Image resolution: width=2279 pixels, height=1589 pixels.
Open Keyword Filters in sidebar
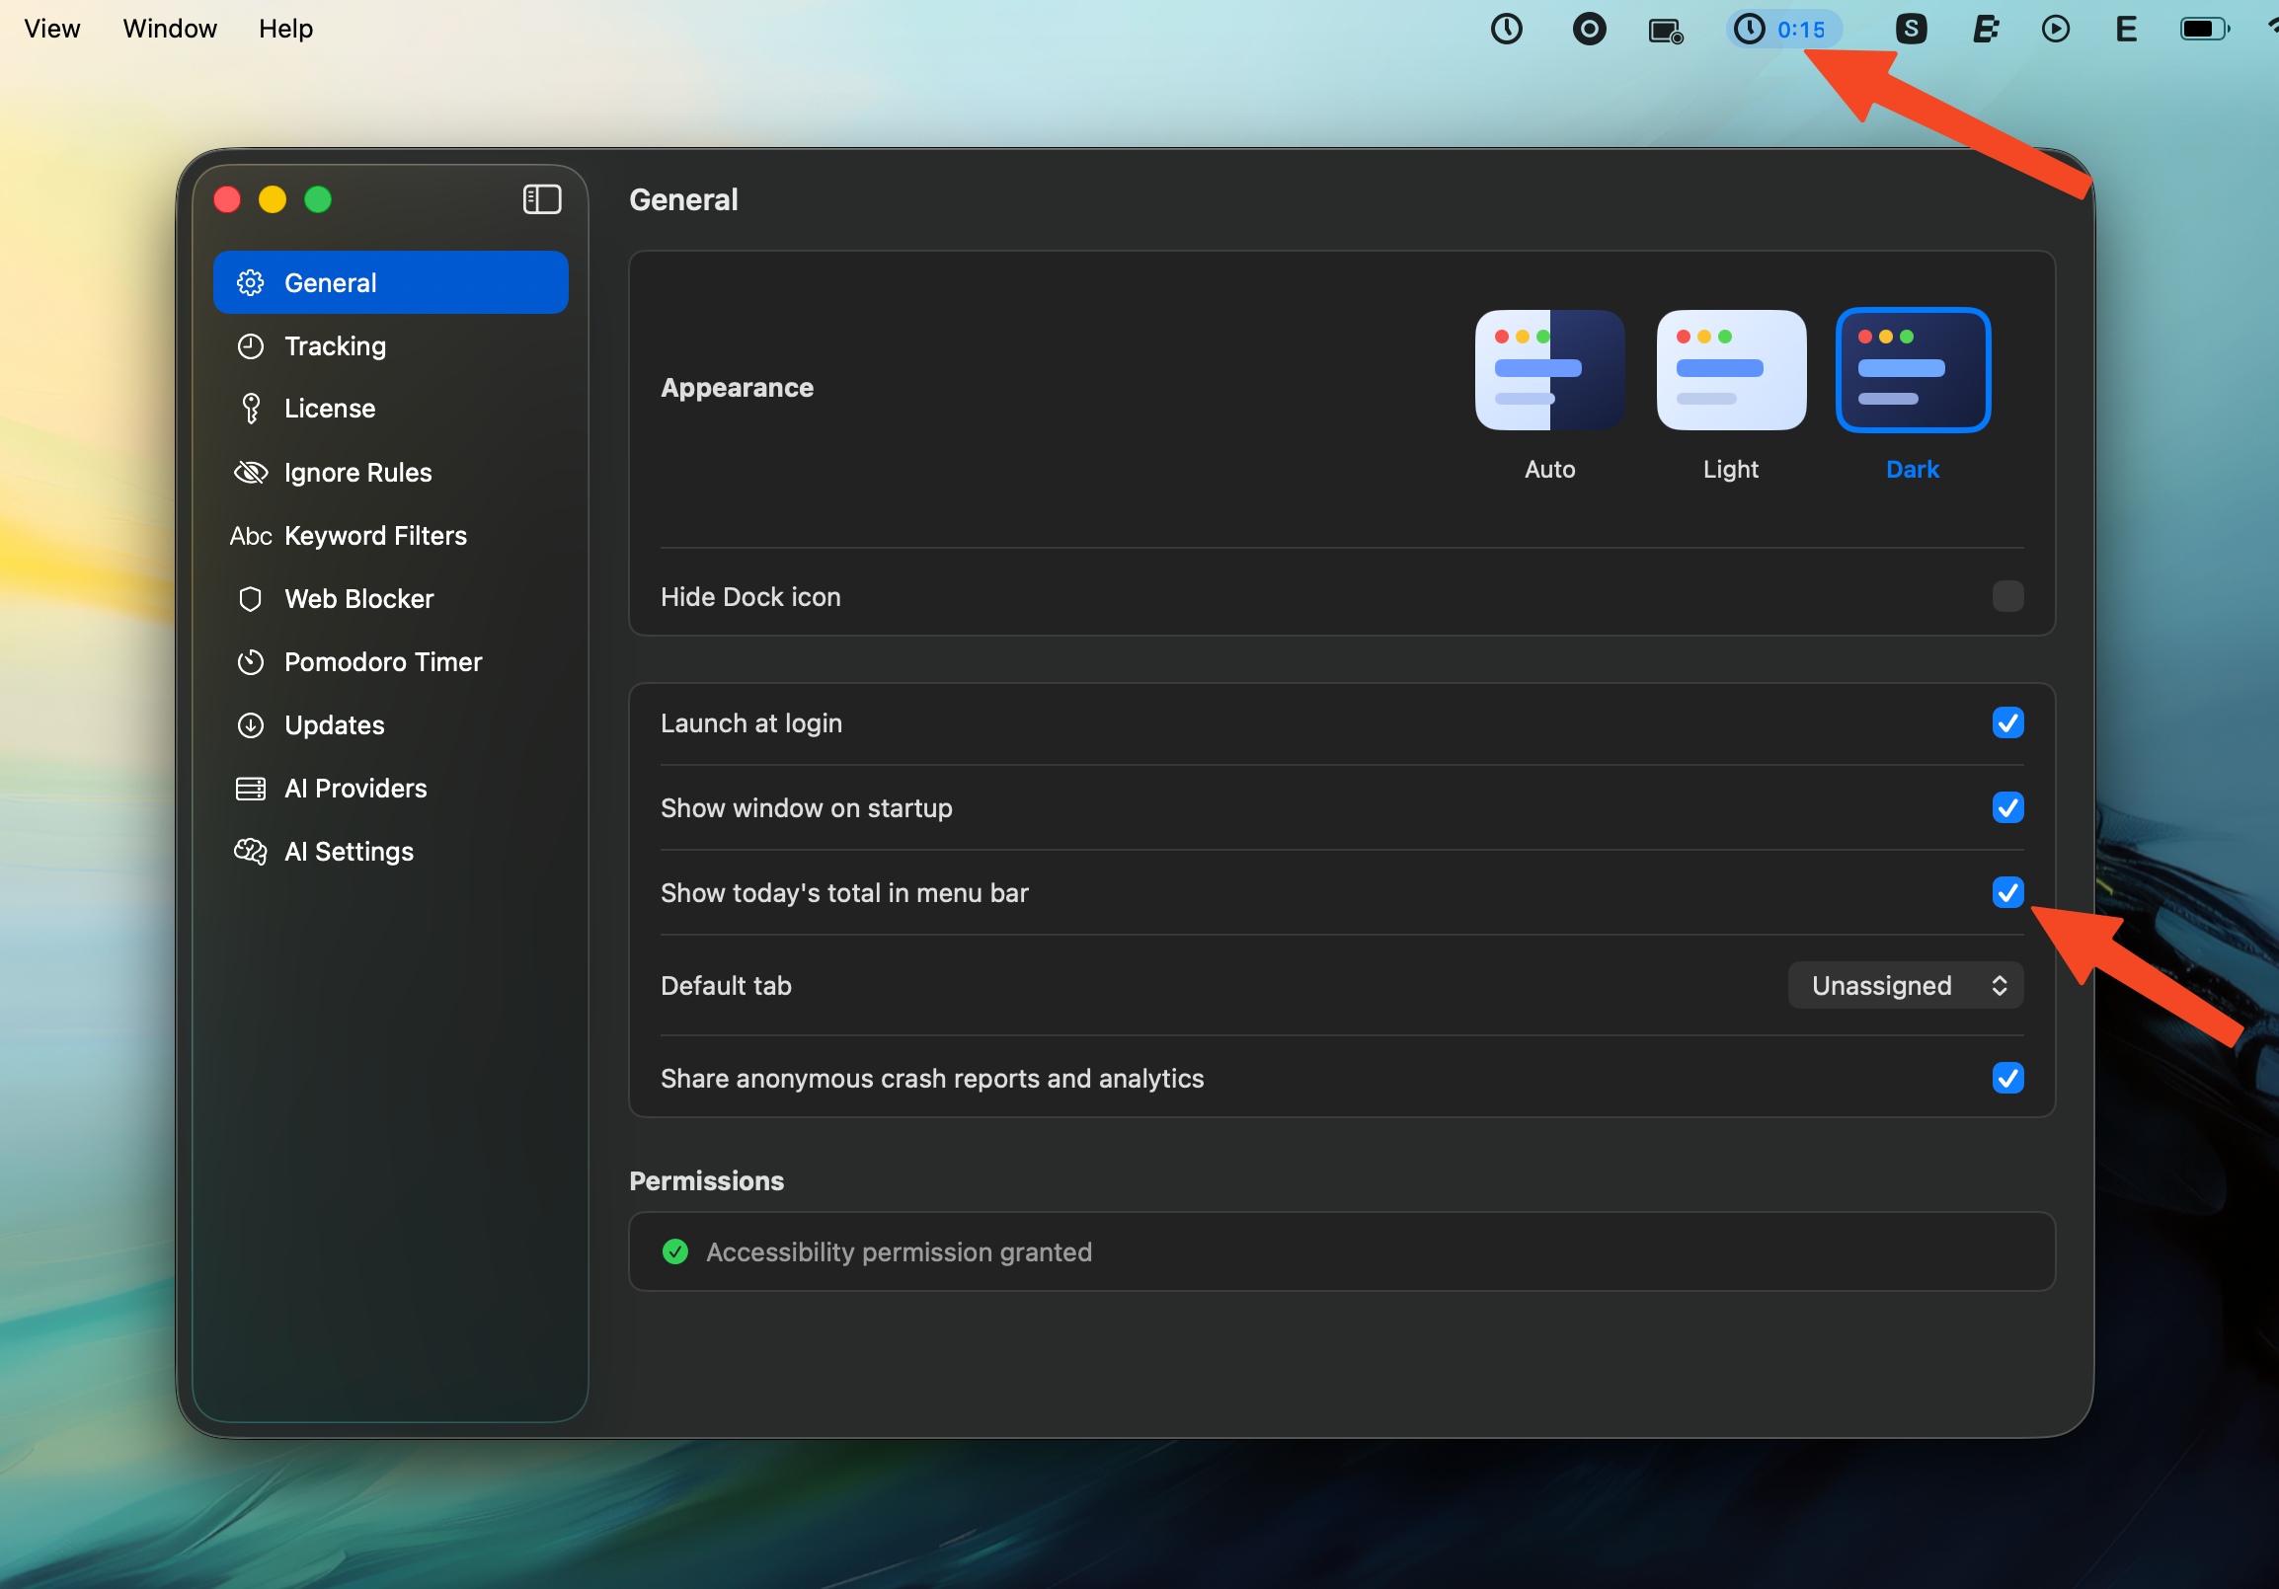point(374,536)
